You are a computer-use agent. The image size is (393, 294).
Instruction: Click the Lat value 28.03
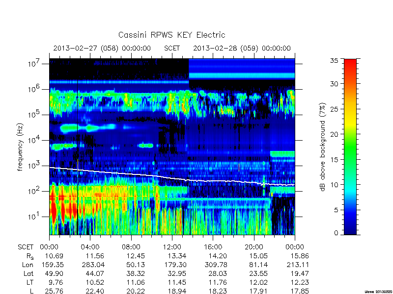pyautogui.click(x=218, y=274)
